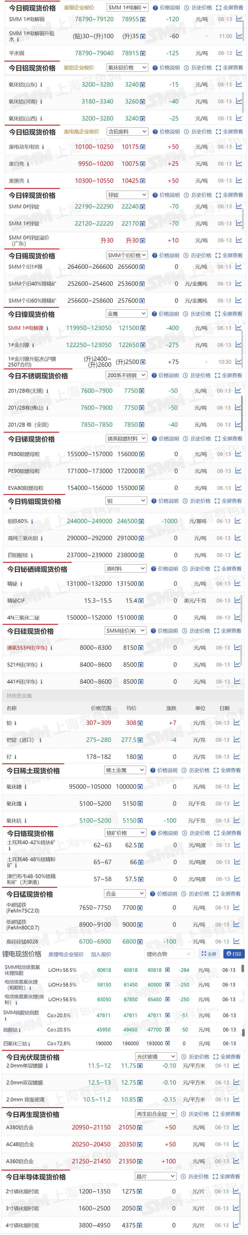Click 锂电现货价格 section title

[x=22, y=954]
